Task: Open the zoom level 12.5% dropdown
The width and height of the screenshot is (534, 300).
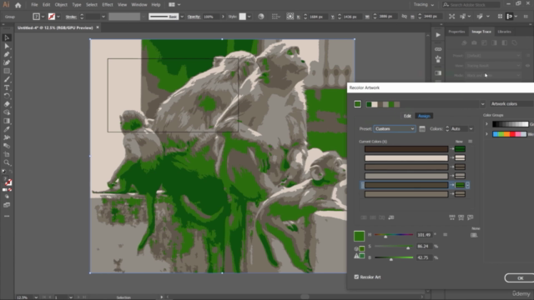Action: coord(36,297)
